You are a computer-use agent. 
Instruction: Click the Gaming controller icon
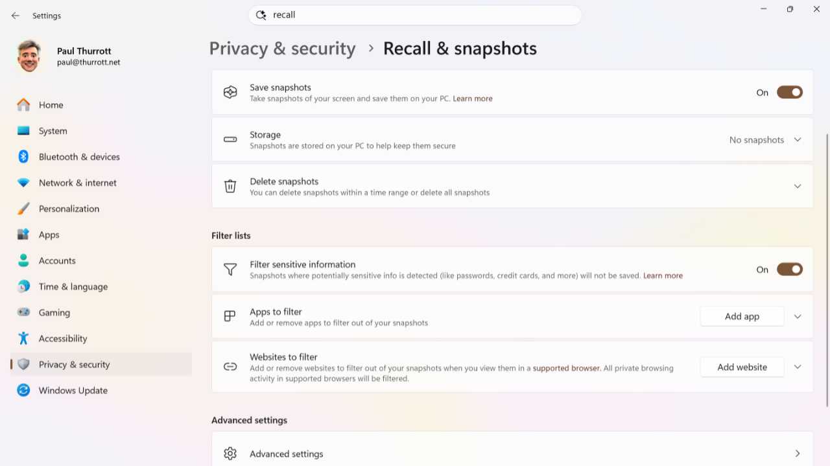pos(23,312)
